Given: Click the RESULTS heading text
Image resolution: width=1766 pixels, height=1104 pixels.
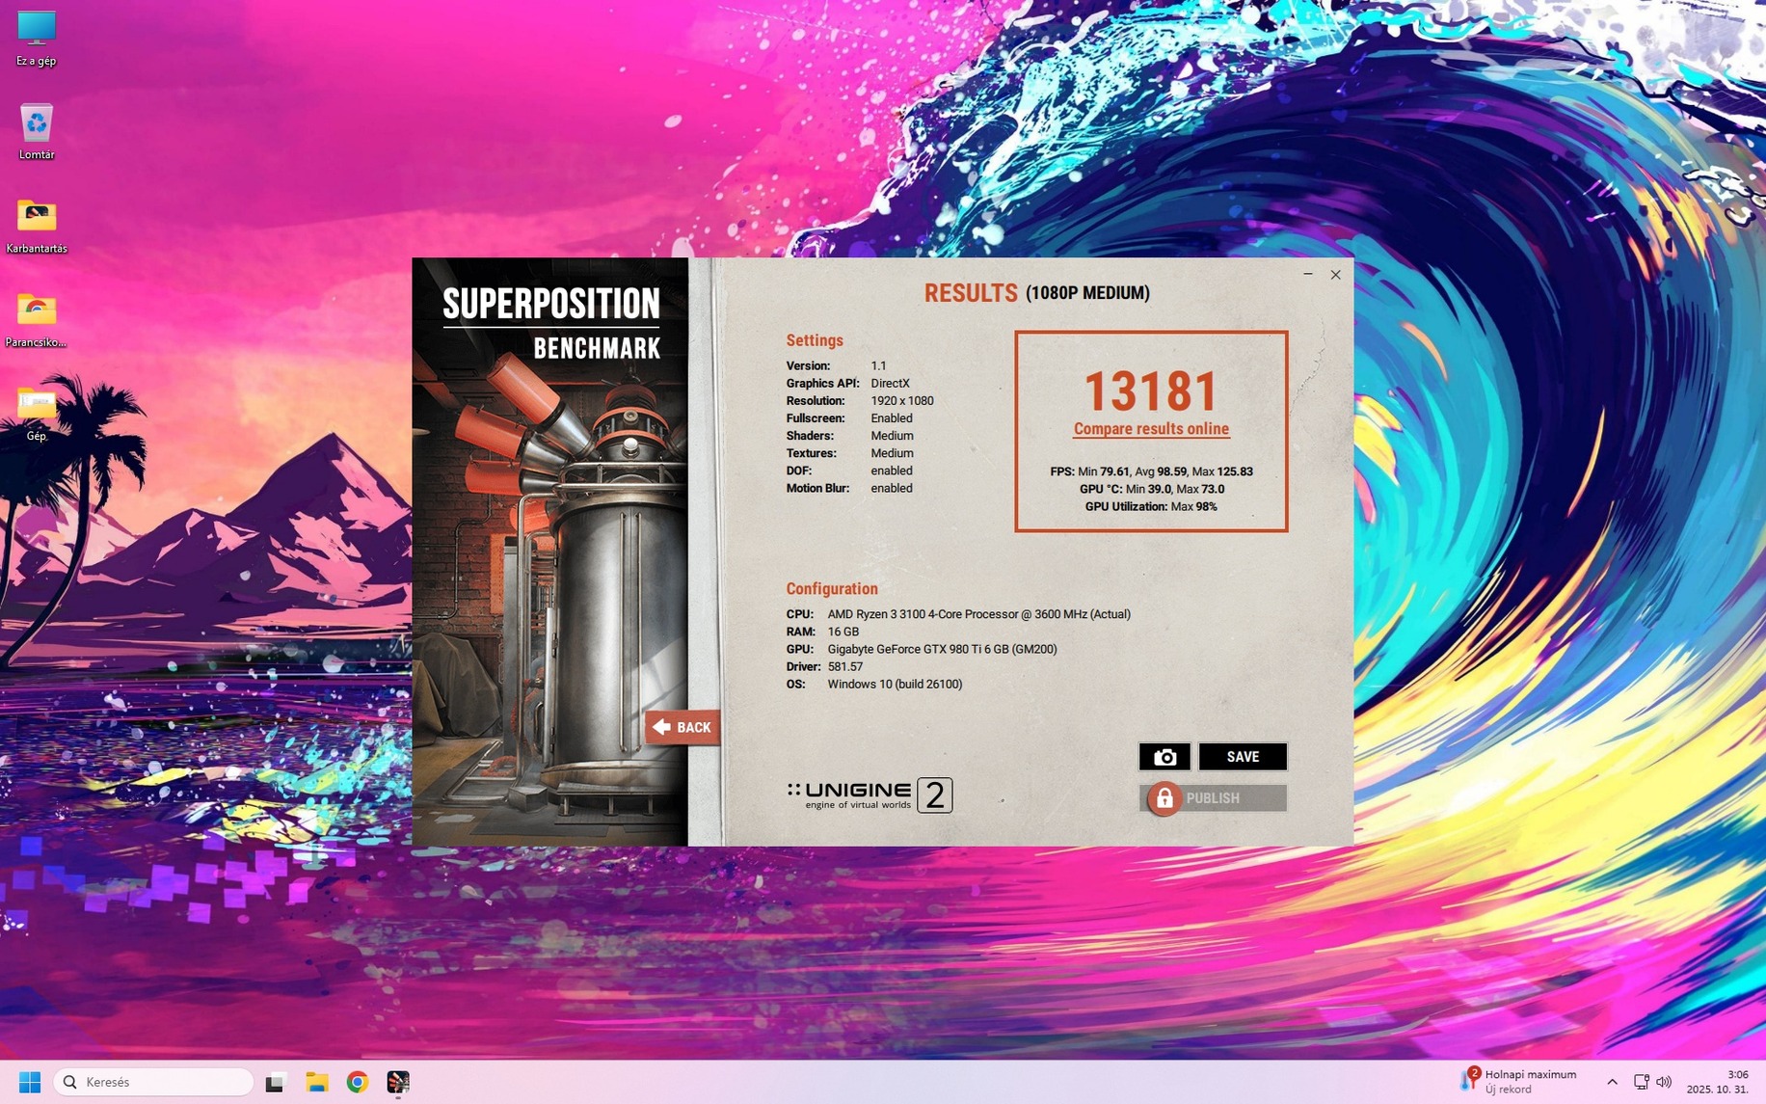Looking at the screenshot, I should coord(971,293).
